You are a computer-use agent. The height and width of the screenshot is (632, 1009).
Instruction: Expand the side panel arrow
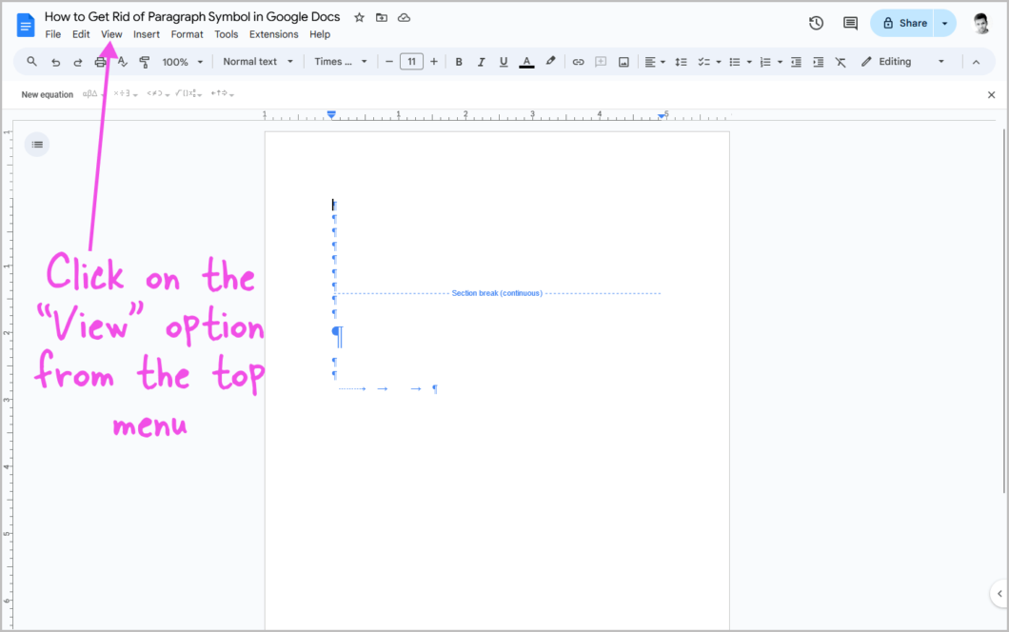coord(999,593)
